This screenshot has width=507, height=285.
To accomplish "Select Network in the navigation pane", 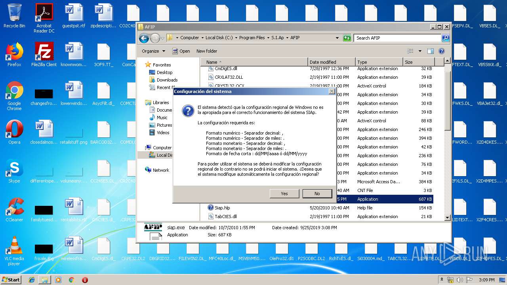I will 161,170.
